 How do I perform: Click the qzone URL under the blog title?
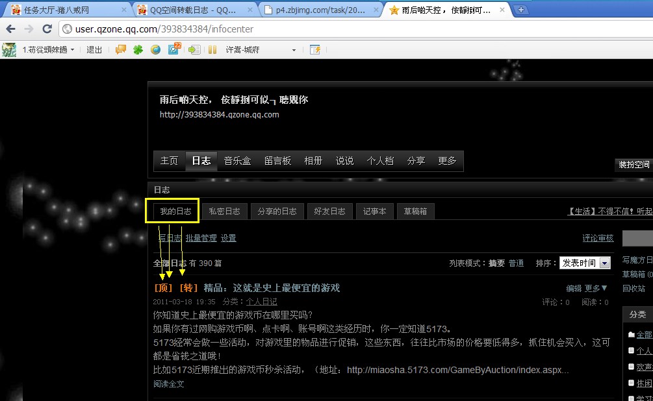[x=220, y=115]
